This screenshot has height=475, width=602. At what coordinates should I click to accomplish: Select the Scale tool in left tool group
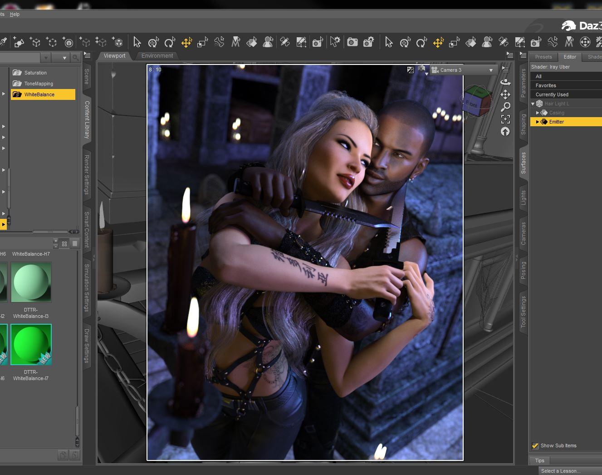pyautogui.click(x=202, y=42)
